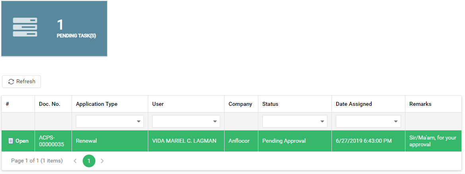Select the VIDA MARIEL C. LAGMAN cell
The width and height of the screenshot is (465, 174).
click(x=184, y=141)
